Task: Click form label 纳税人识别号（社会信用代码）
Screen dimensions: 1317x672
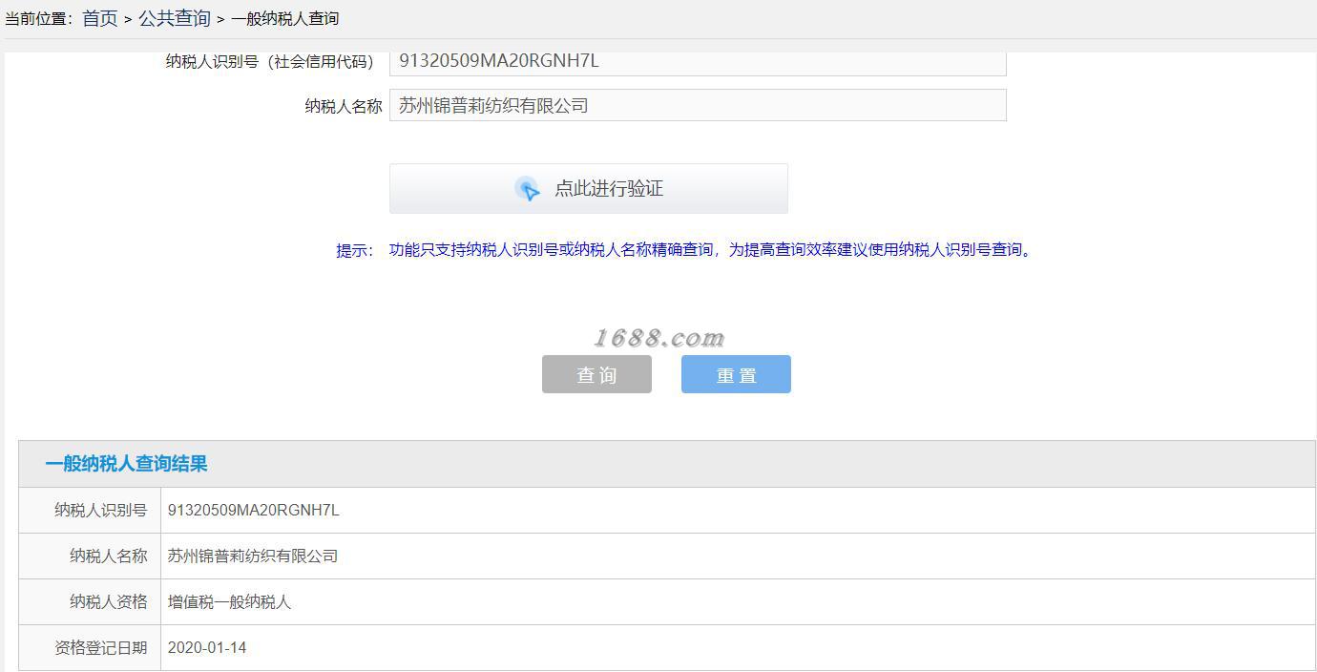Action: pyautogui.click(x=270, y=62)
